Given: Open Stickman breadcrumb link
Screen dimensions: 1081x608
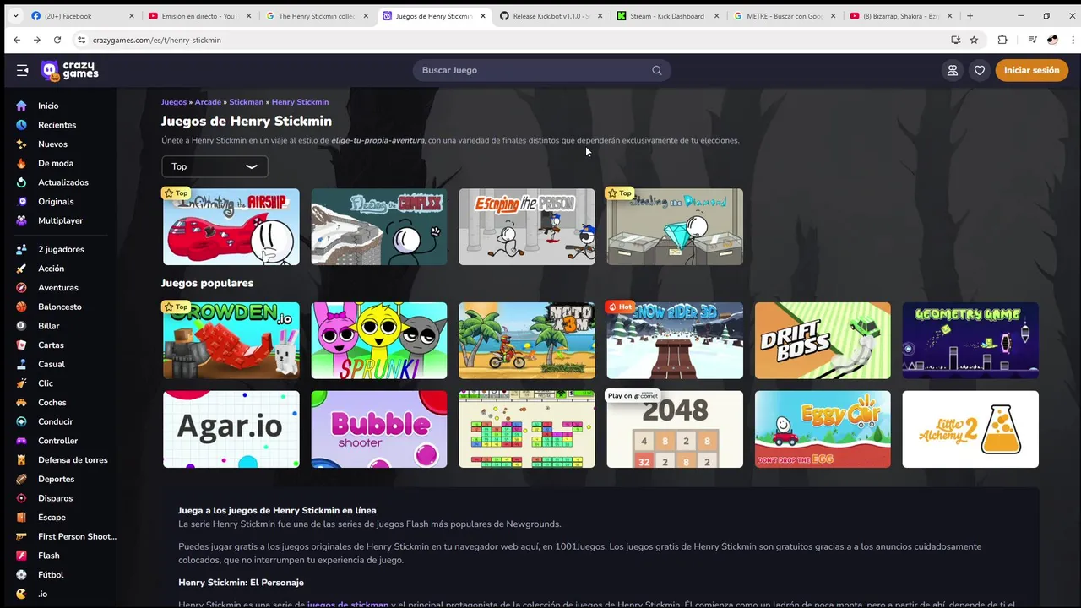Looking at the screenshot, I should coord(247,102).
